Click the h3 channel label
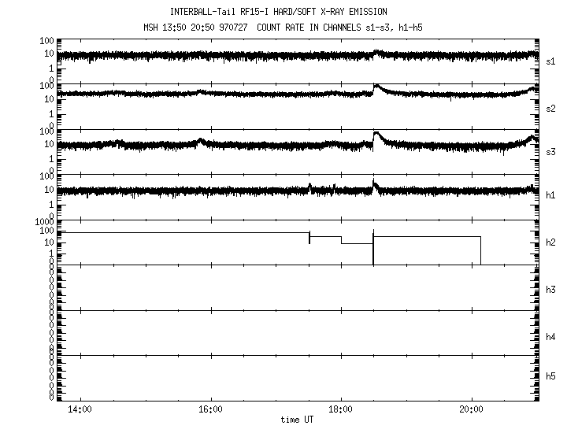The width and height of the screenshot is (567, 433). pos(550,291)
